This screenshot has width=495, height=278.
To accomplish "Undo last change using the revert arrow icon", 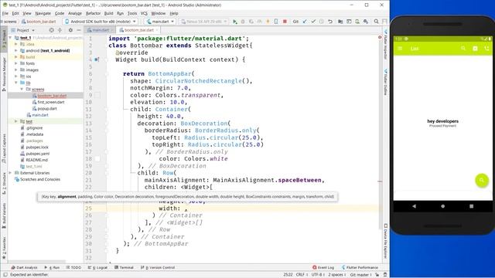I will coord(330,22).
